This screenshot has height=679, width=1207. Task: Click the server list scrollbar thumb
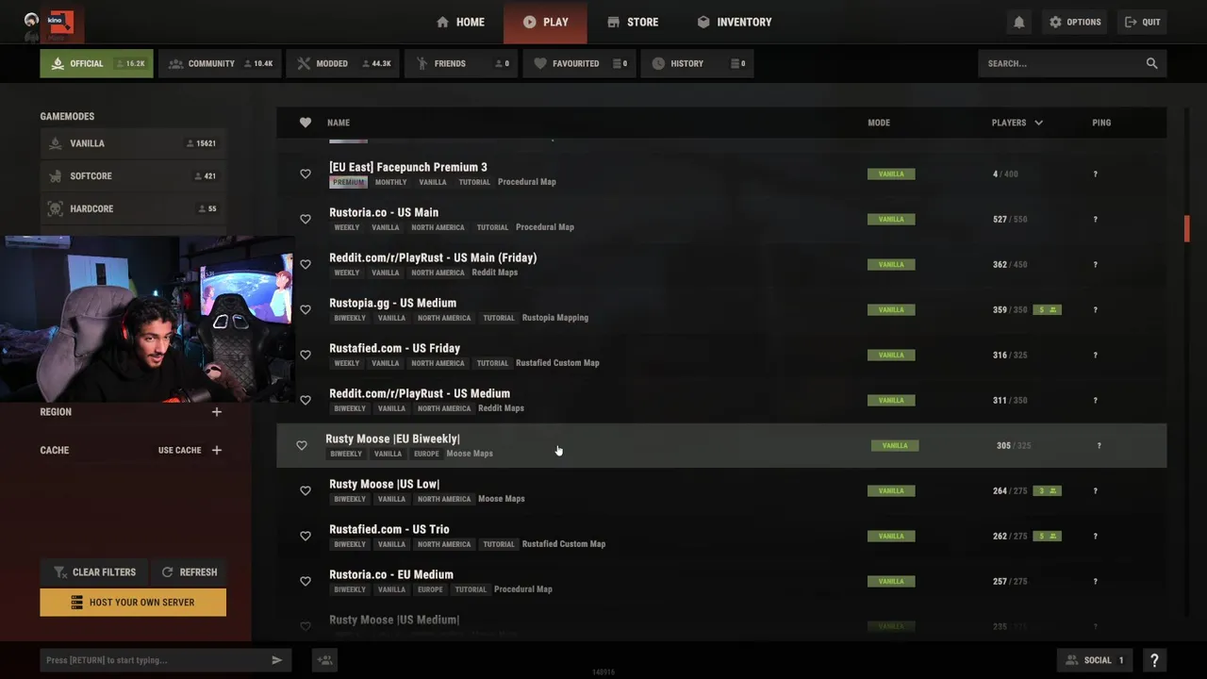point(1187,228)
